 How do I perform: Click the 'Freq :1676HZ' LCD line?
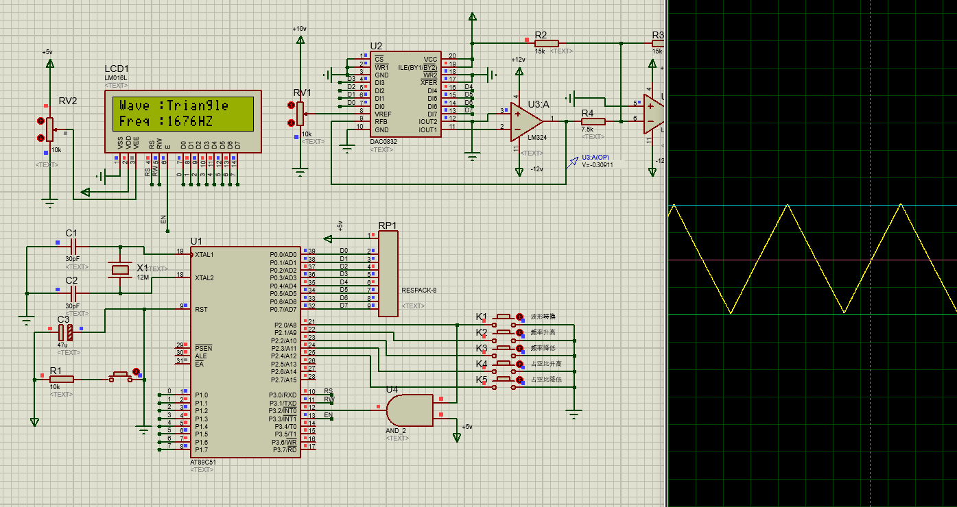pyautogui.click(x=167, y=122)
